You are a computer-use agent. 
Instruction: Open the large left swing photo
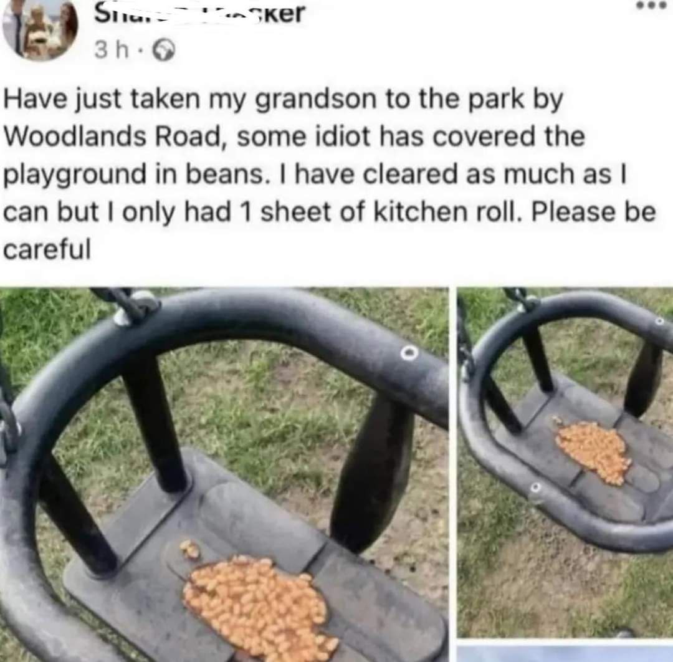(x=224, y=474)
